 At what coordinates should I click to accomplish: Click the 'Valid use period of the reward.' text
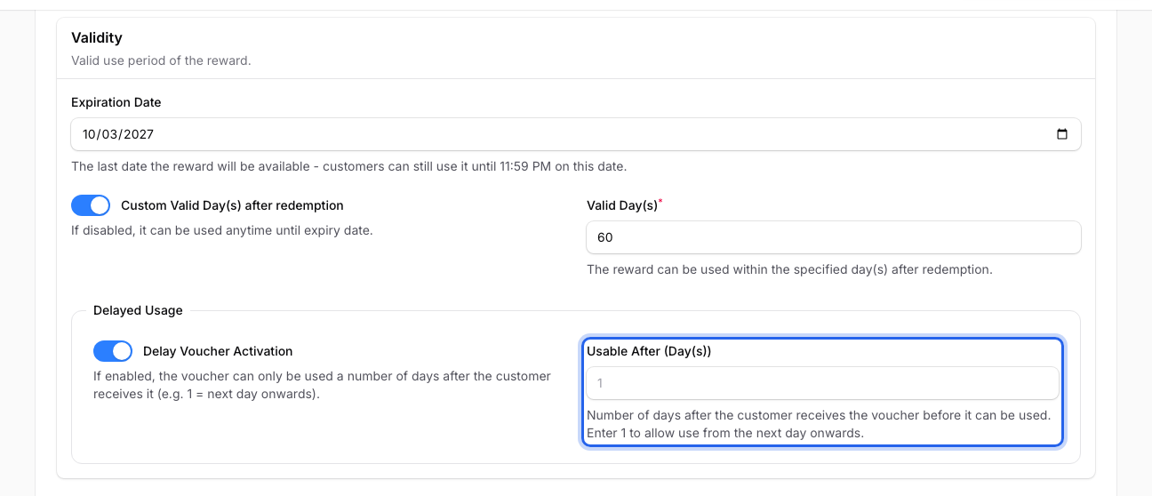161,61
